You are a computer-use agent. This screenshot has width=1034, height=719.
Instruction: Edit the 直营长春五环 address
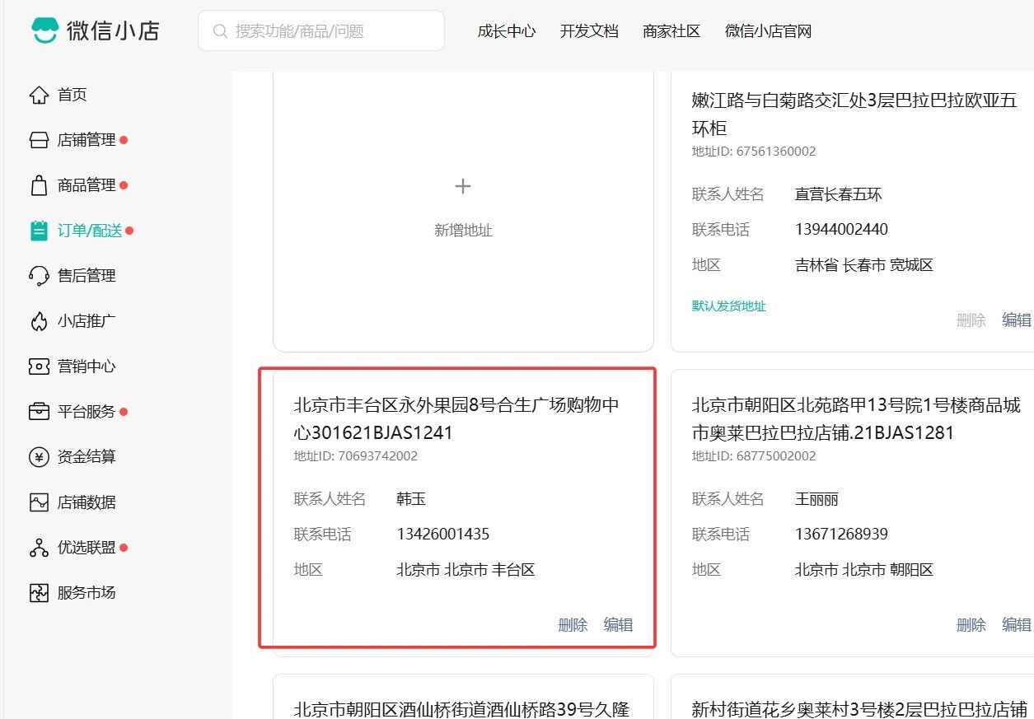click(x=1017, y=320)
